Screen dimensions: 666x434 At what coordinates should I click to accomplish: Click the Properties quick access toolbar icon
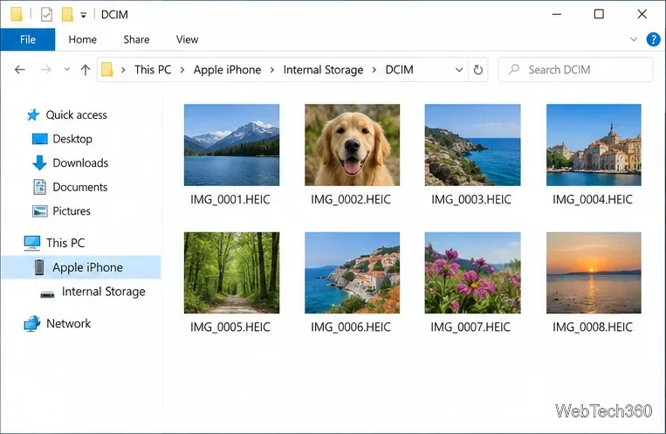coord(46,15)
